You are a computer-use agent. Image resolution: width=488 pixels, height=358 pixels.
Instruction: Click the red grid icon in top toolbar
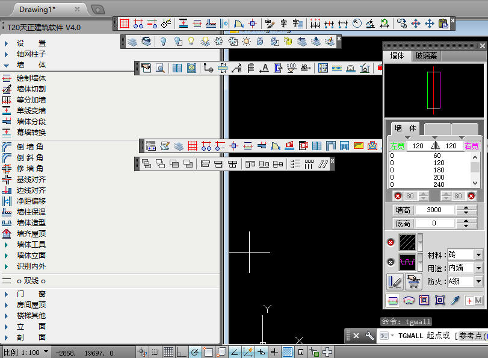point(125,24)
